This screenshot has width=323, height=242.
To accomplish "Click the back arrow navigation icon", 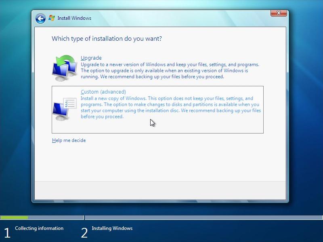I will [x=40, y=18].
